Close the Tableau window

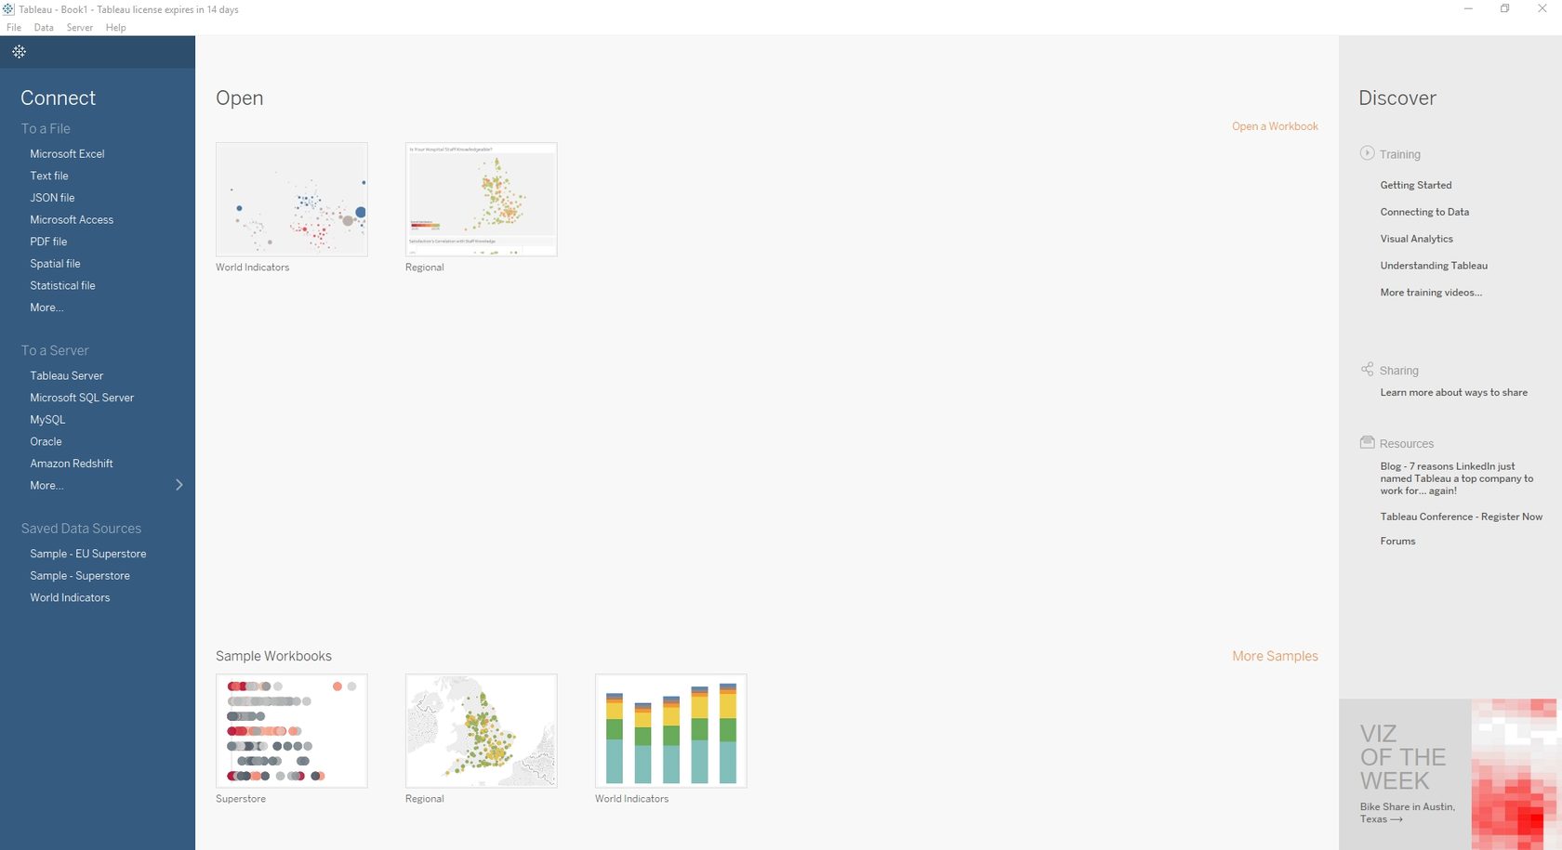1542,9
